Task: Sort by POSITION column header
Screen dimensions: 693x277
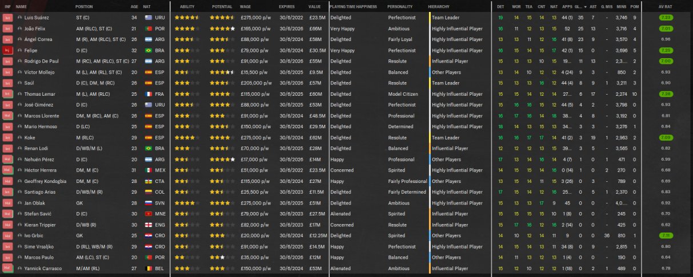Action: (84, 6)
